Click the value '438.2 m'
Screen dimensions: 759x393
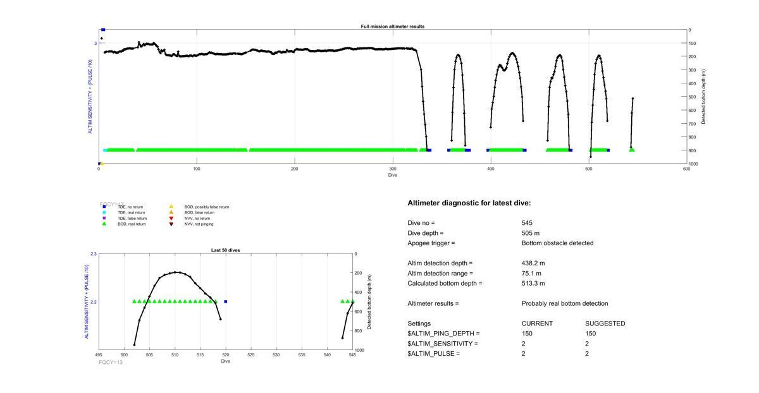[x=533, y=263]
